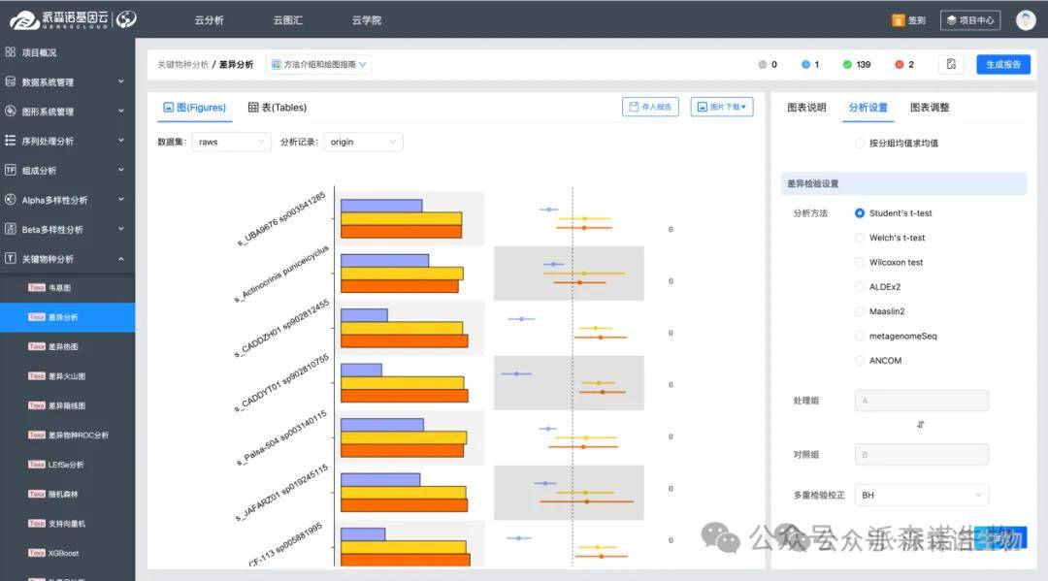The image size is (1048, 581).
Task: Expand the 图片下载 download dropdown
Action: pos(721,108)
